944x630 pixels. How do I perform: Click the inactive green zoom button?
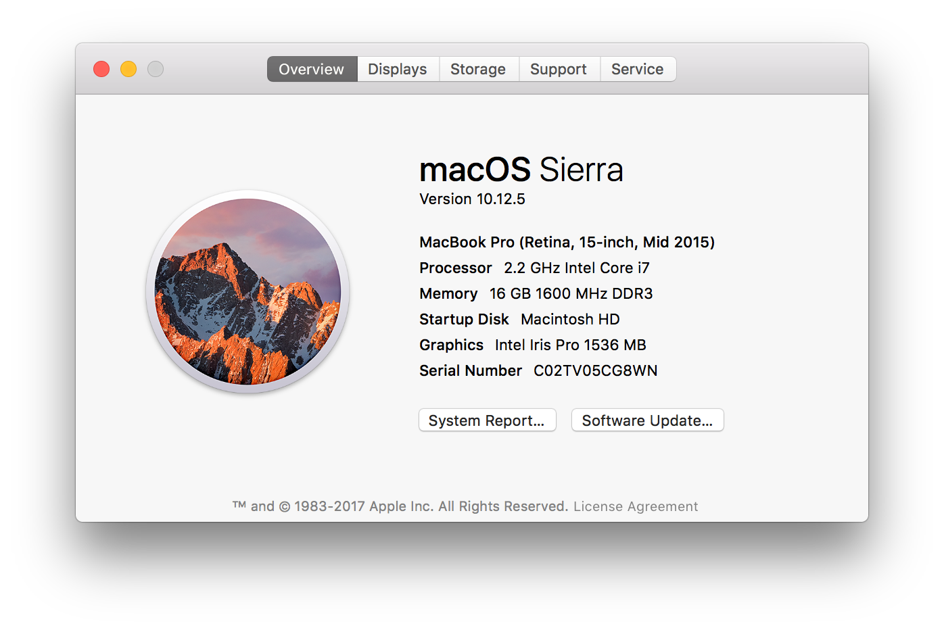(155, 69)
